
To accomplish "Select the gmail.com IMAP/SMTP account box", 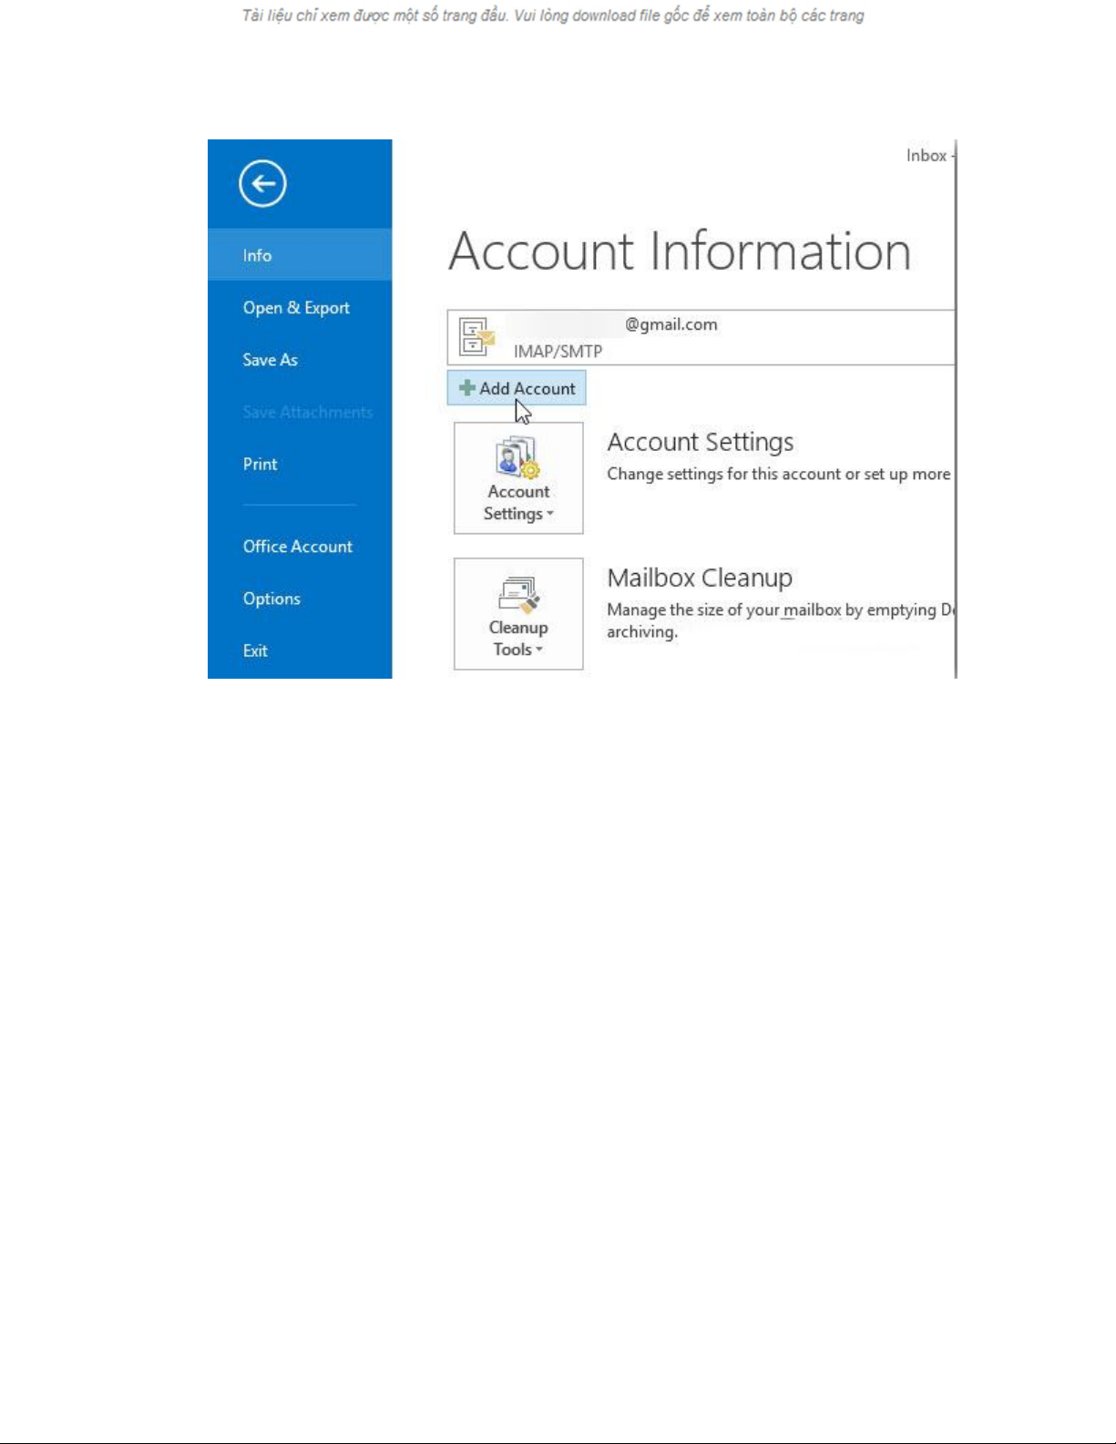I will [x=701, y=337].
